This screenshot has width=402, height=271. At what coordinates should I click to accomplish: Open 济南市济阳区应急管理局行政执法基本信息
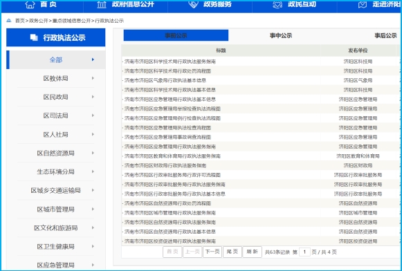pos(170,100)
